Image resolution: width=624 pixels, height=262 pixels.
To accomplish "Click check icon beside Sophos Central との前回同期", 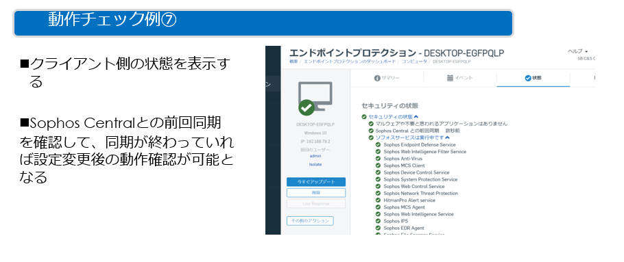I will point(371,131).
